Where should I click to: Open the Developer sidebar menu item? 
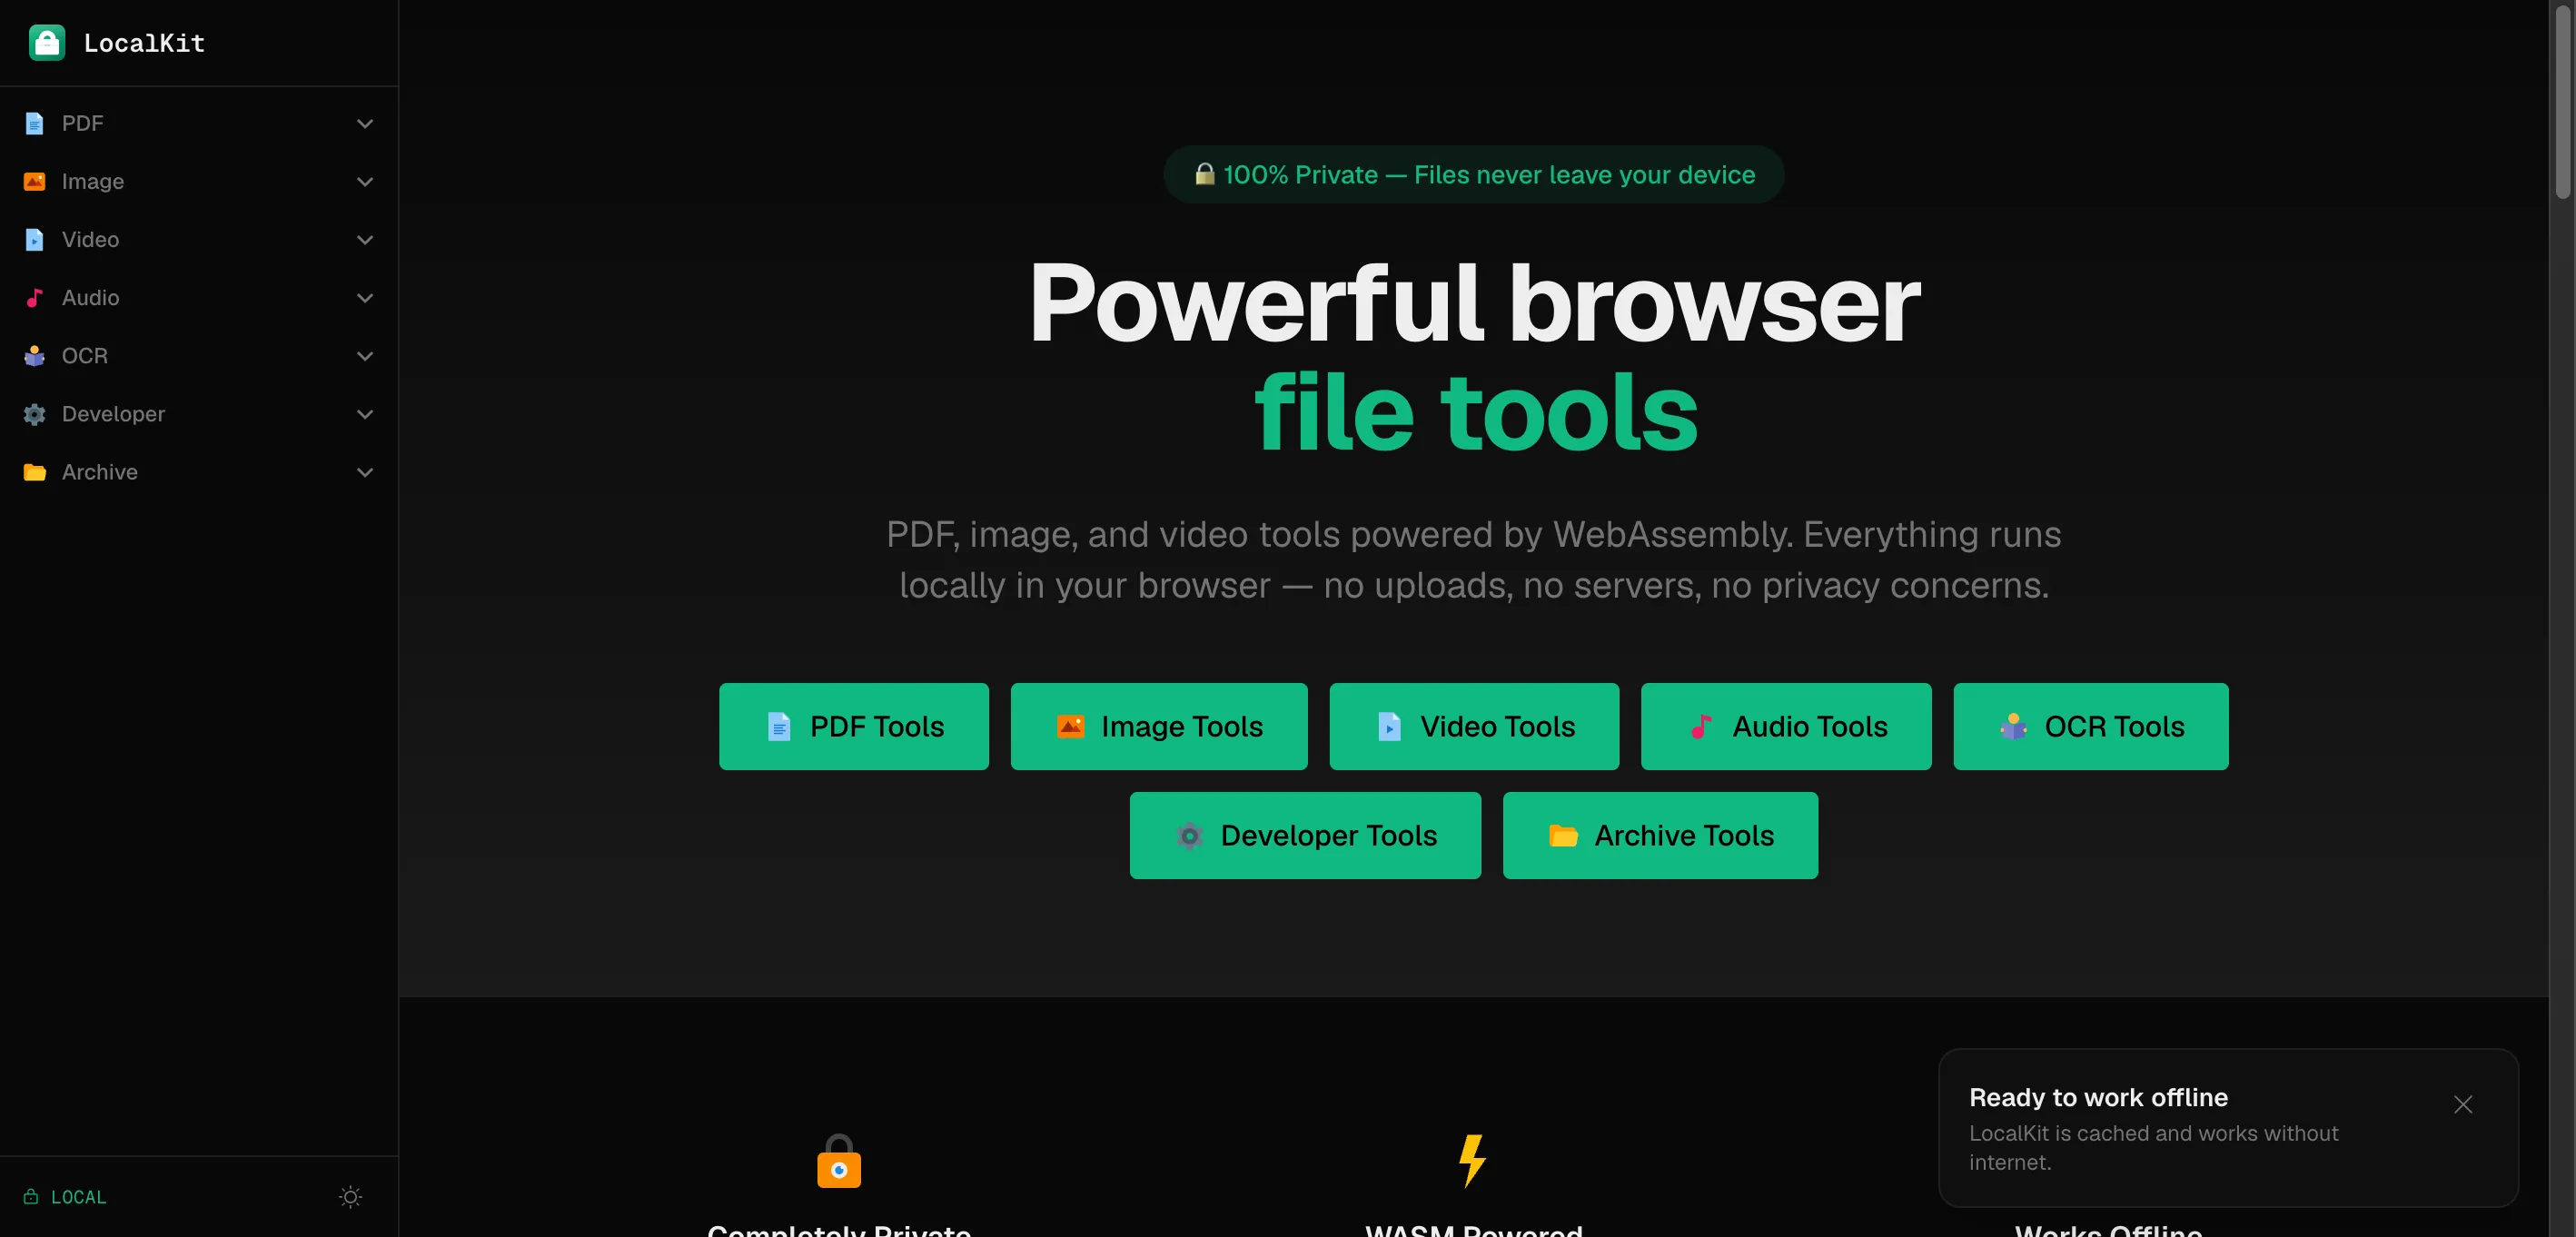coord(199,413)
